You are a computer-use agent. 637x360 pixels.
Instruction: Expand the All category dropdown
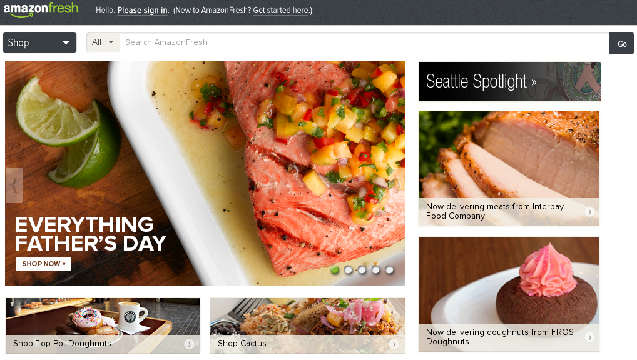103,42
